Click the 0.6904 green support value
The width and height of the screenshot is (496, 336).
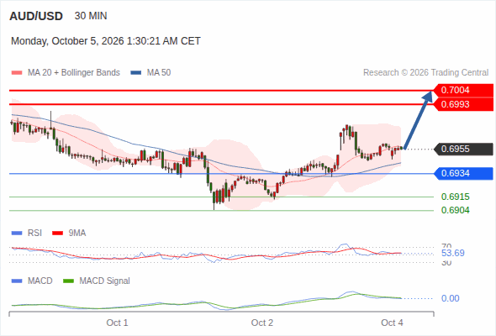click(455, 210)
